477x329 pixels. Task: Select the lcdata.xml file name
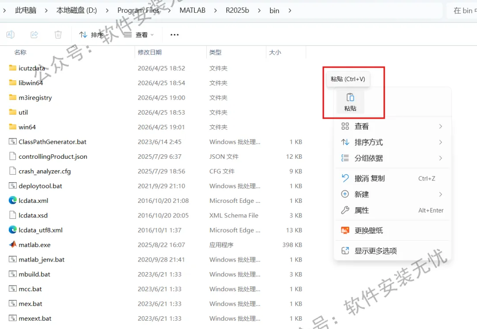[33, 201]
